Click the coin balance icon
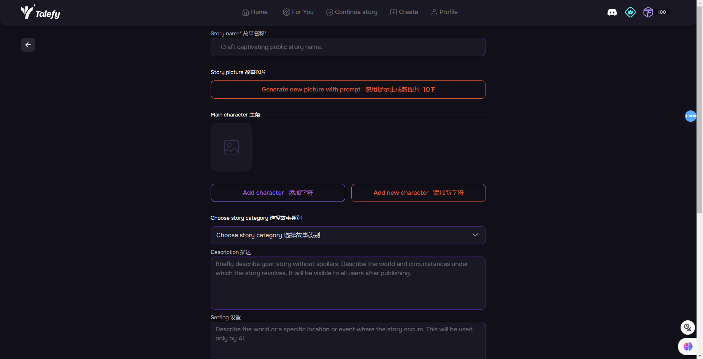 click(x=648, y=12)
